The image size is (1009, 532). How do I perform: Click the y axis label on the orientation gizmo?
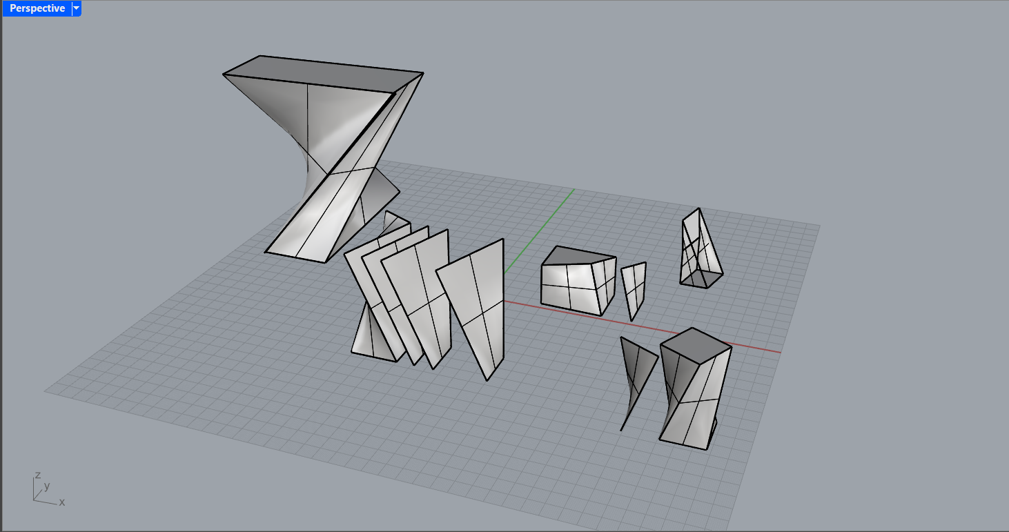[46, 486]
